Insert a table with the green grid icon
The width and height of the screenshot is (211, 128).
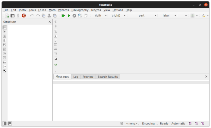click(192, 16)
